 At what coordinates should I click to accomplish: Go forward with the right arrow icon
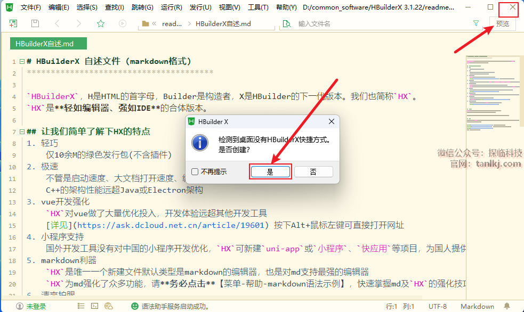(x=78, y=23)
